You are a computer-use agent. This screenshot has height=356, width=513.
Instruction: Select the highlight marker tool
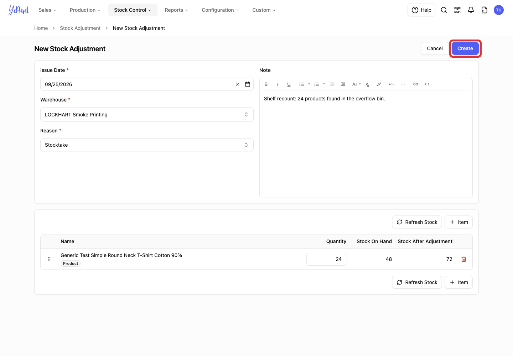click(379, 84)
